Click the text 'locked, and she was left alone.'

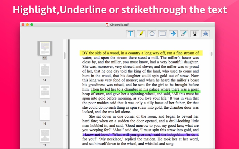tap(107, 112)
